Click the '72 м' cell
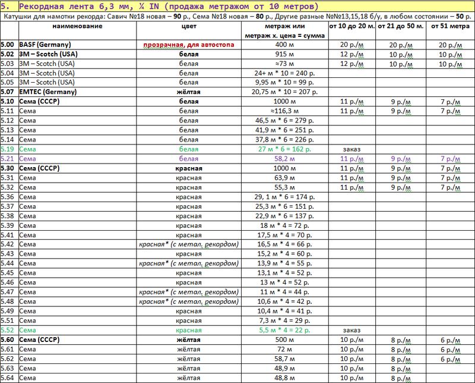The width and height of the screenshot is (475, 383). 285,349
